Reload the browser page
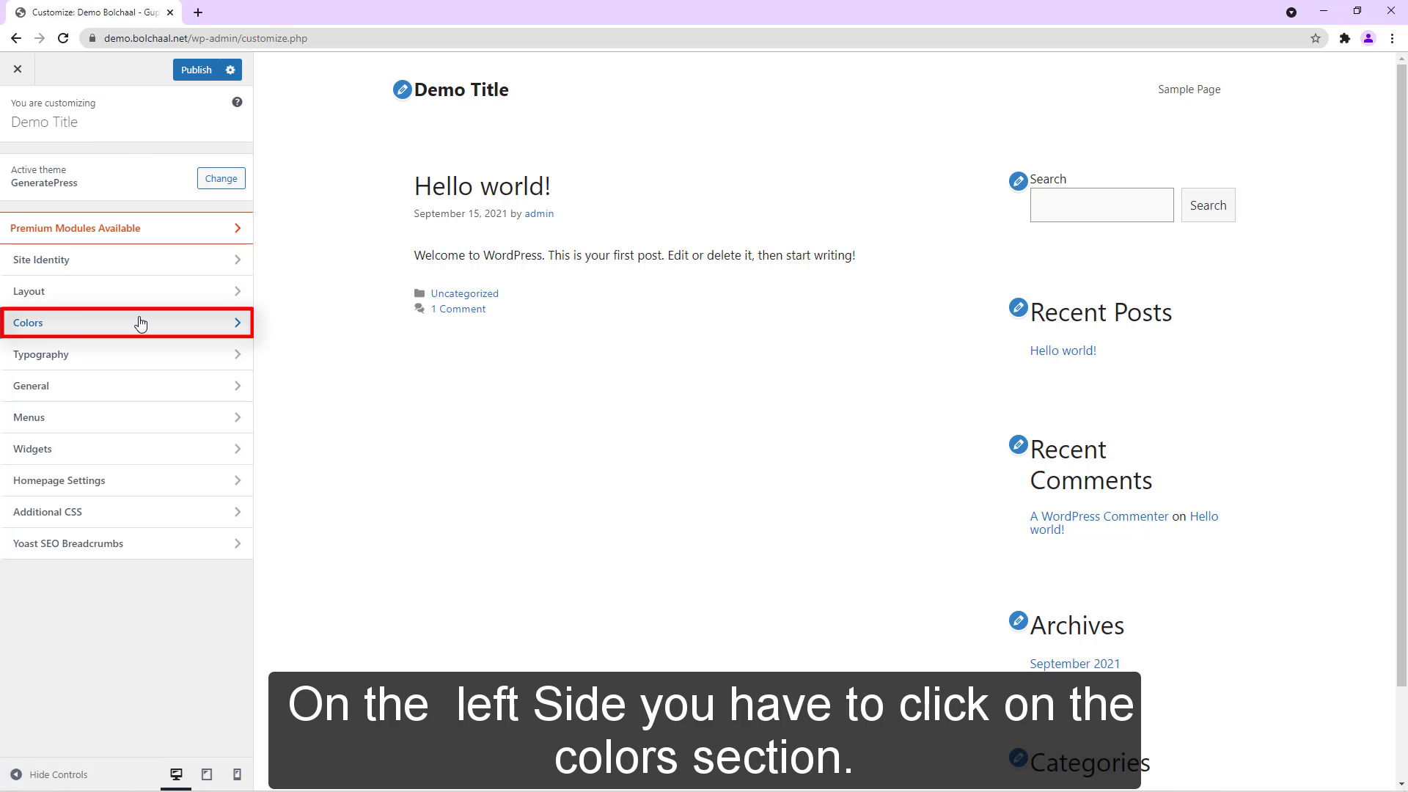This screenshot has width=1408, height=792. click(x=63, y=38)
